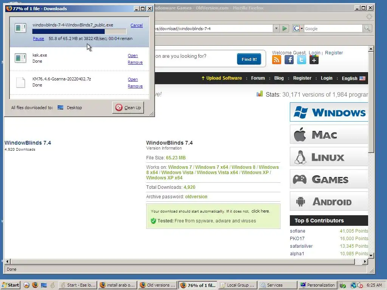Switch to Personalization taskbar window
The image size is (387, 290).
(317, 285)
